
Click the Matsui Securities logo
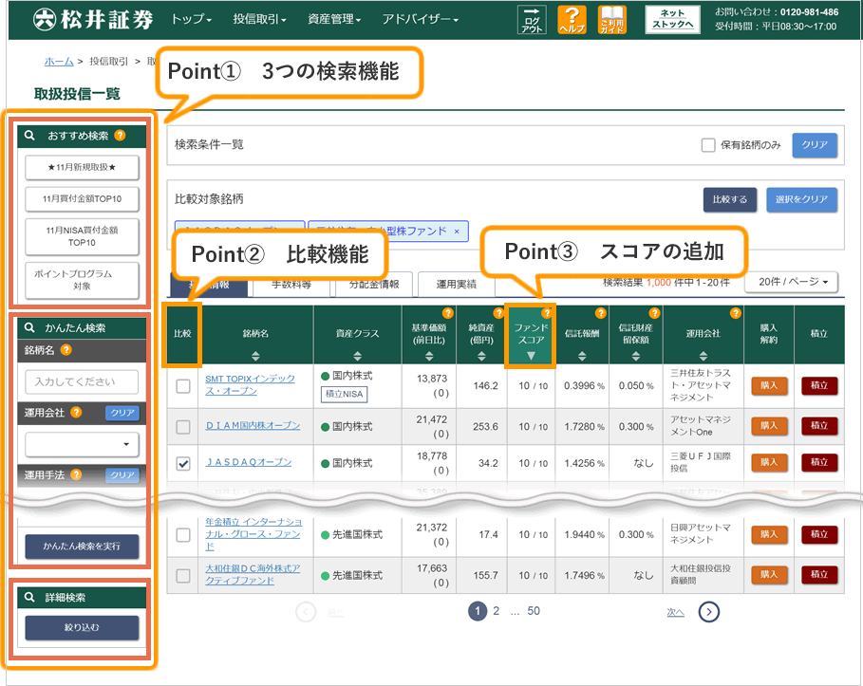[x=93, y=19]
